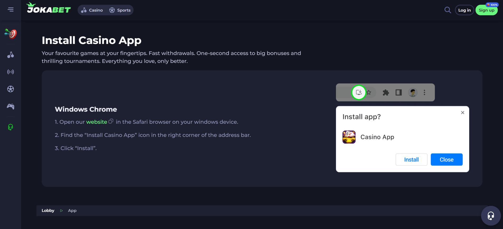Switch to the Casino tab
The image size is (503, 229).
[x=92, y=10]
